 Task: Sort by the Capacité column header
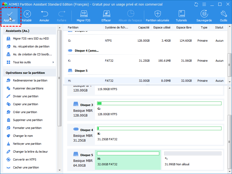(x=144, y=27)
